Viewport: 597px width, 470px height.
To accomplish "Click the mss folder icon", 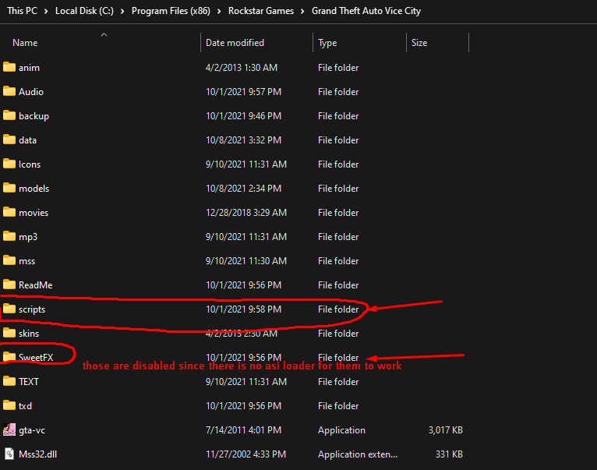I will 9,260.
